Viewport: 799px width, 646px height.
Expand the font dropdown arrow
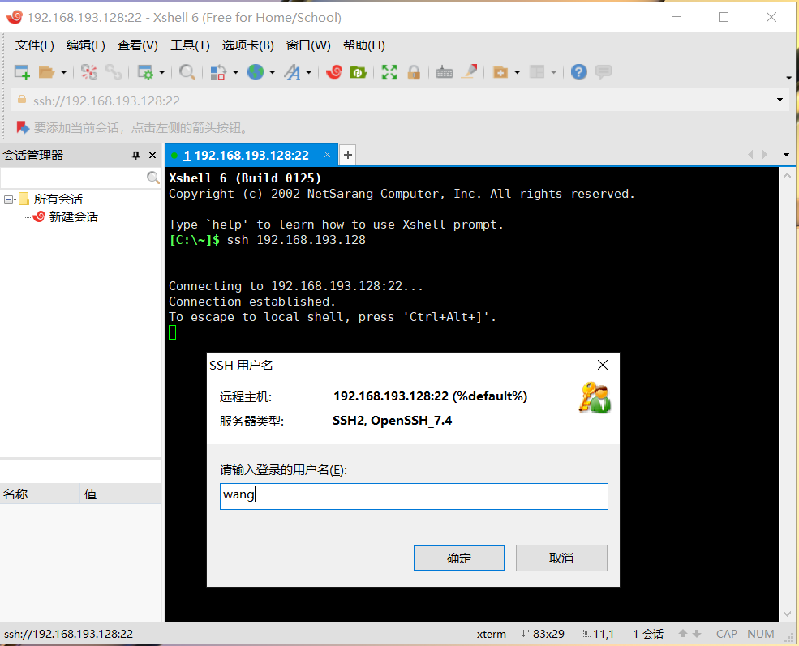[309, 72]
